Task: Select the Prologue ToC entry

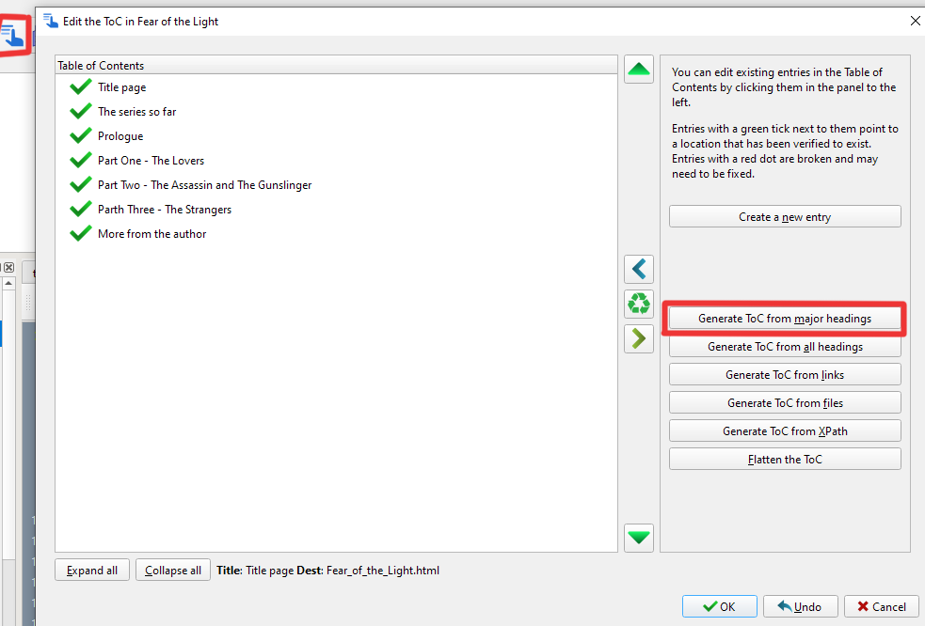Action: [x=120, y=136]
